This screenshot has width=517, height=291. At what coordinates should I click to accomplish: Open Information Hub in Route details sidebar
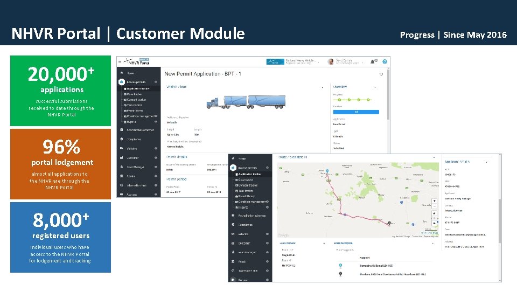[248, 271]
